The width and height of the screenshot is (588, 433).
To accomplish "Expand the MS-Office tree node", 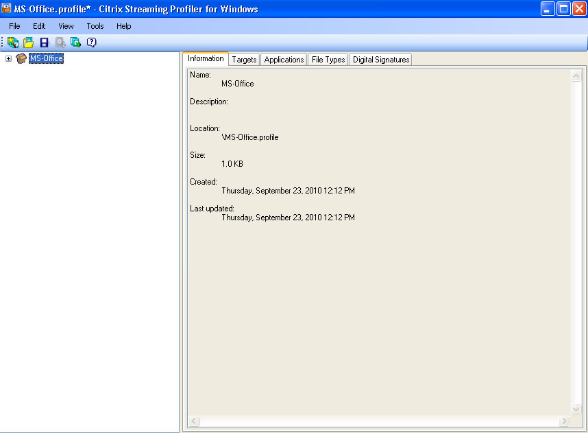I will click(8, 58).
